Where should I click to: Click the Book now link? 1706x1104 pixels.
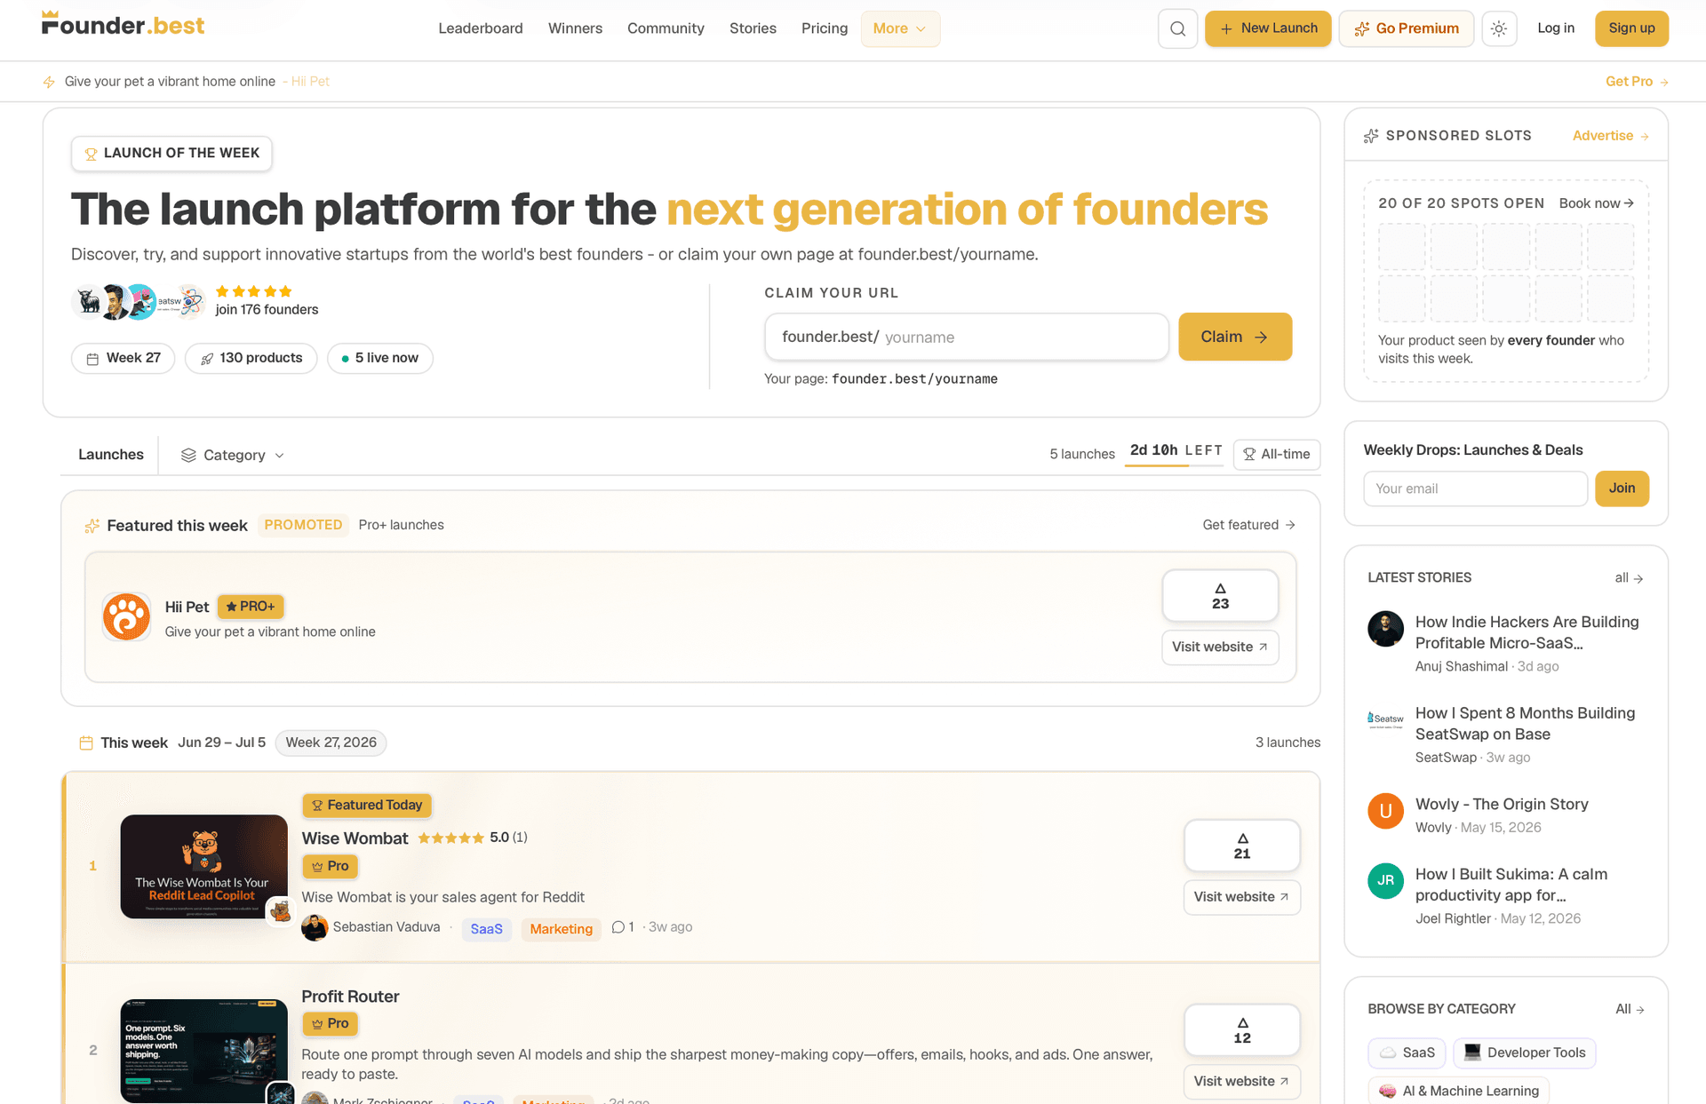[1596, 203]
